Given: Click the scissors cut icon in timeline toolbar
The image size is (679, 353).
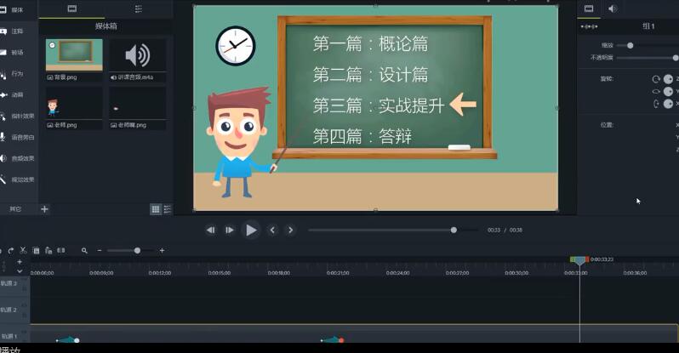Looking at the screenshot, I should pyautogui.click(x=23, y=250).
